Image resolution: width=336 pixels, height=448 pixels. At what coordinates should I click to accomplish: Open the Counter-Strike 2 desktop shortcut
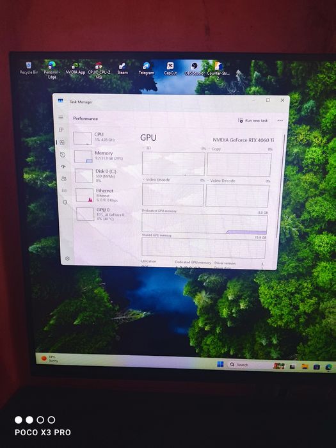(x=218, y=71)
